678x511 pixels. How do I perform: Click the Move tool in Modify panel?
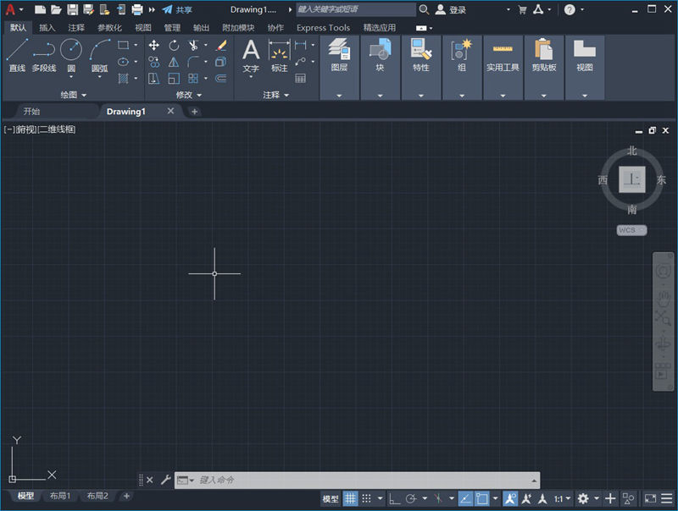tap(154, 46)
